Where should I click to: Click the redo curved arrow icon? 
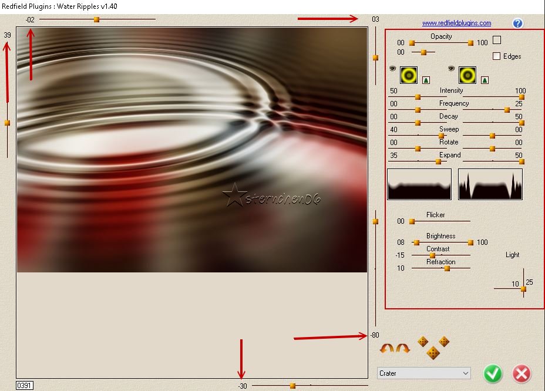[x=403, y=349]
